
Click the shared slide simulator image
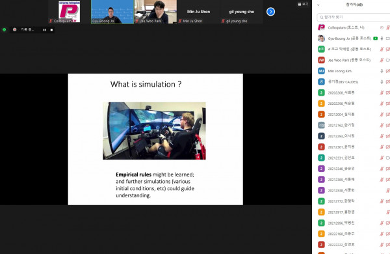coord(154,131)
